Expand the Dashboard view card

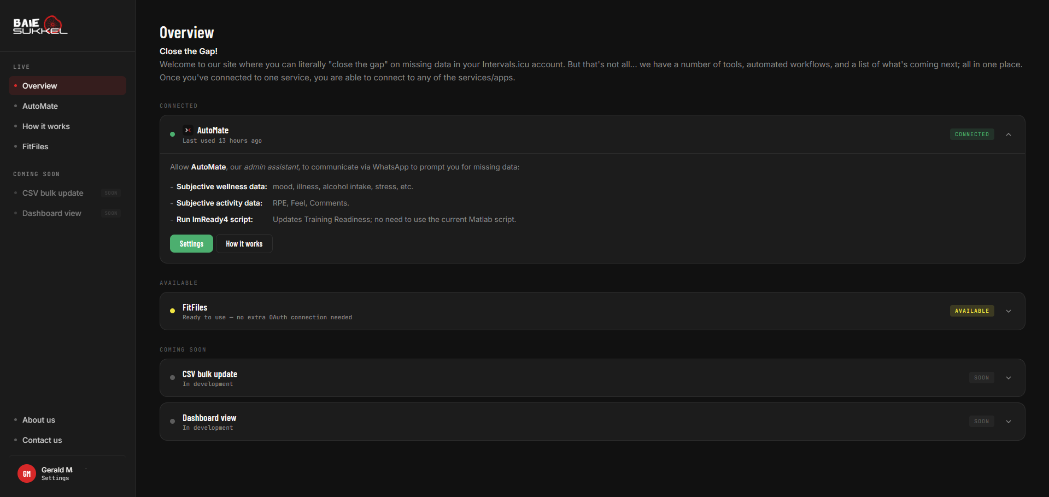click(1009, 422)
